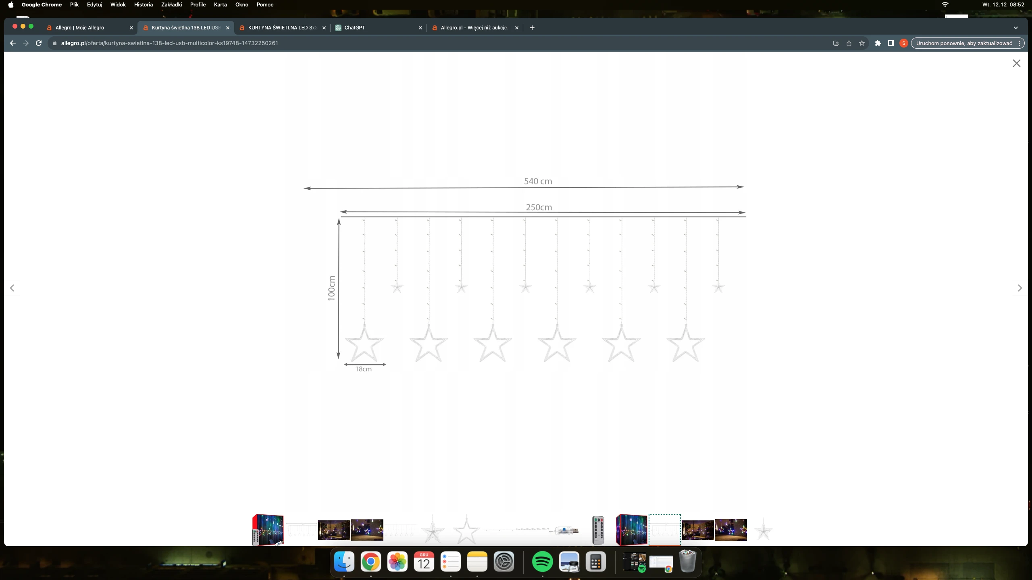Open the Chrome side panel icon

click(891, 43)
